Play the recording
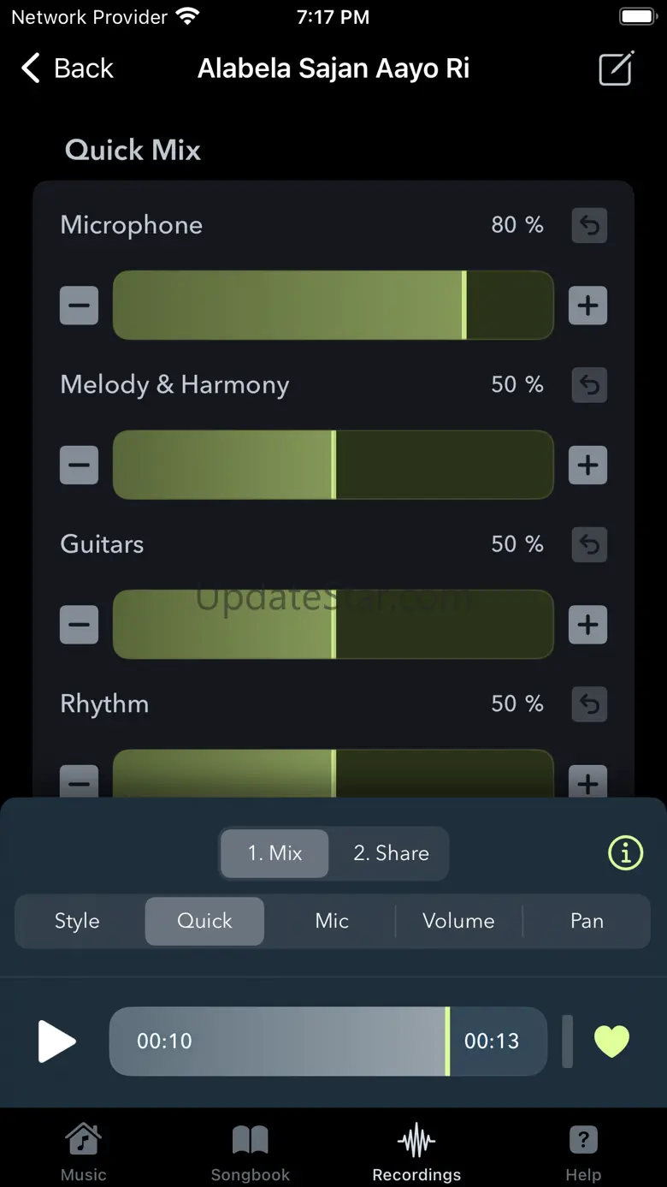The image size is (667, 1187). point(57,1042)
